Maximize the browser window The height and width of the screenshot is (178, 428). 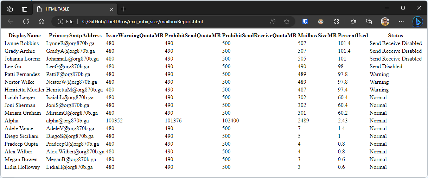(403, 8)
